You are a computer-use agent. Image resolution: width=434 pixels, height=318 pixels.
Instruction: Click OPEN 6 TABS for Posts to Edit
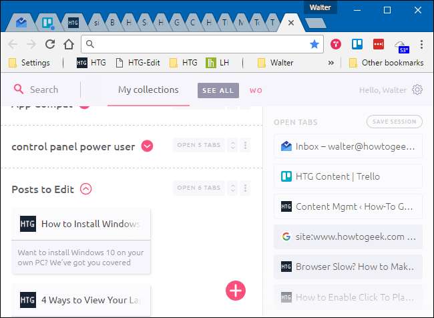pos(199,188)
